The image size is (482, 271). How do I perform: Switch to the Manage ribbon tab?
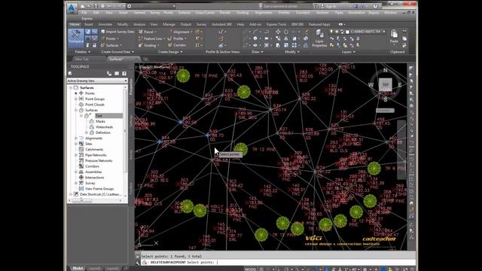pos(169,24)
